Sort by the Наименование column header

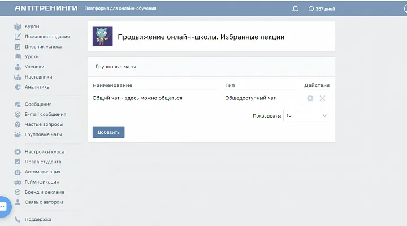(114, 85)
